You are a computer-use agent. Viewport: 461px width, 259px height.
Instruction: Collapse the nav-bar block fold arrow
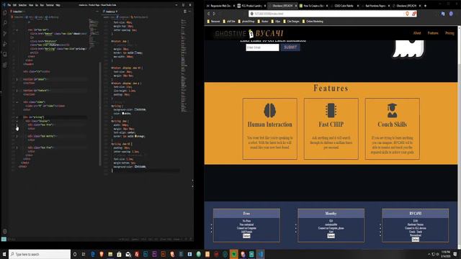[x=17, y=30]
